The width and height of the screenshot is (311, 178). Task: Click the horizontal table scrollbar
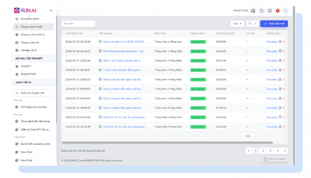click(167, 143)
